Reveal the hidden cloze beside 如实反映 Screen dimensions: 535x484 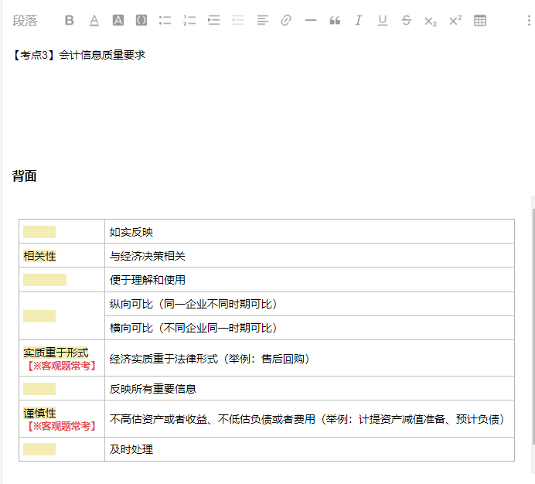(39, 232)
